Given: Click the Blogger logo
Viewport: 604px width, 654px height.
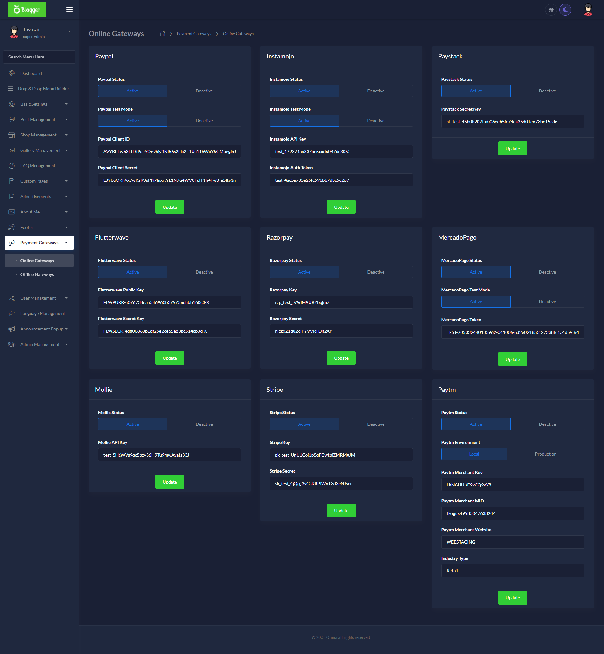Looking at the screenshot, I should point(27,10).
